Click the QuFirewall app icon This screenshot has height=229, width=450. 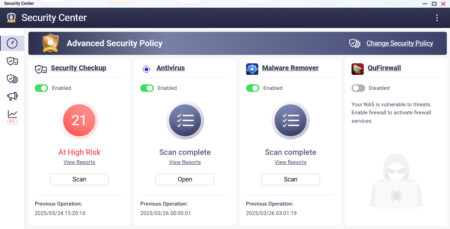[x=357, y=69]
